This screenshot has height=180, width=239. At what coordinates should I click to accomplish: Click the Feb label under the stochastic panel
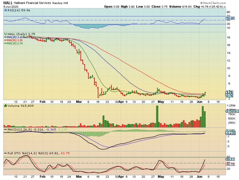(43, 177)
